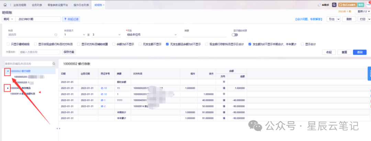Open the 币别 综合本位币 dropdown

151,35
